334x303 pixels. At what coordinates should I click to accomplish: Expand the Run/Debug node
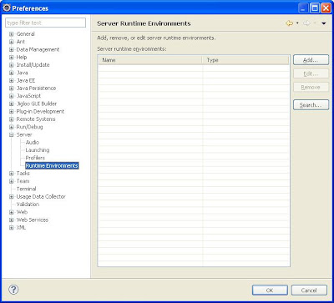tap(12, 127)
